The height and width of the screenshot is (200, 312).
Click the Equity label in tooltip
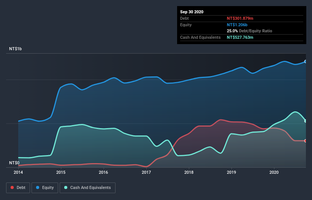(x=186, y=25)
